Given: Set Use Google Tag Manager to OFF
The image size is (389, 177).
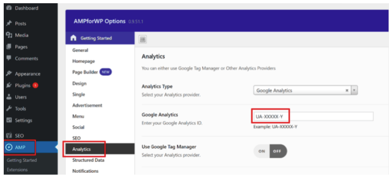Looking at the screenshot, I should click(x=278, y=151).
